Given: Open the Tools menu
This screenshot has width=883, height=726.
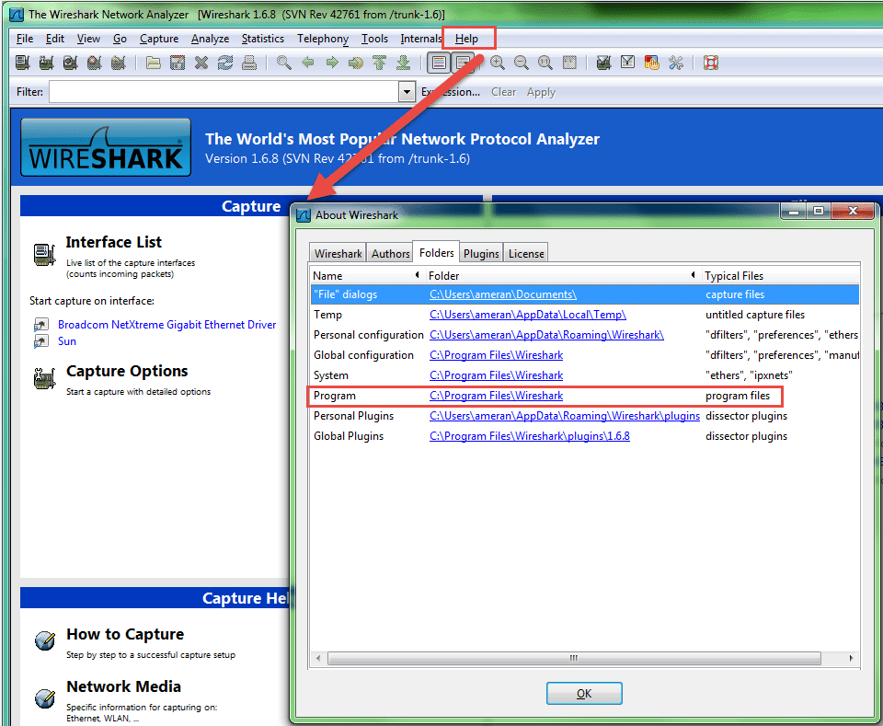Looking at the screenshot, I should (x=374, y=39).
